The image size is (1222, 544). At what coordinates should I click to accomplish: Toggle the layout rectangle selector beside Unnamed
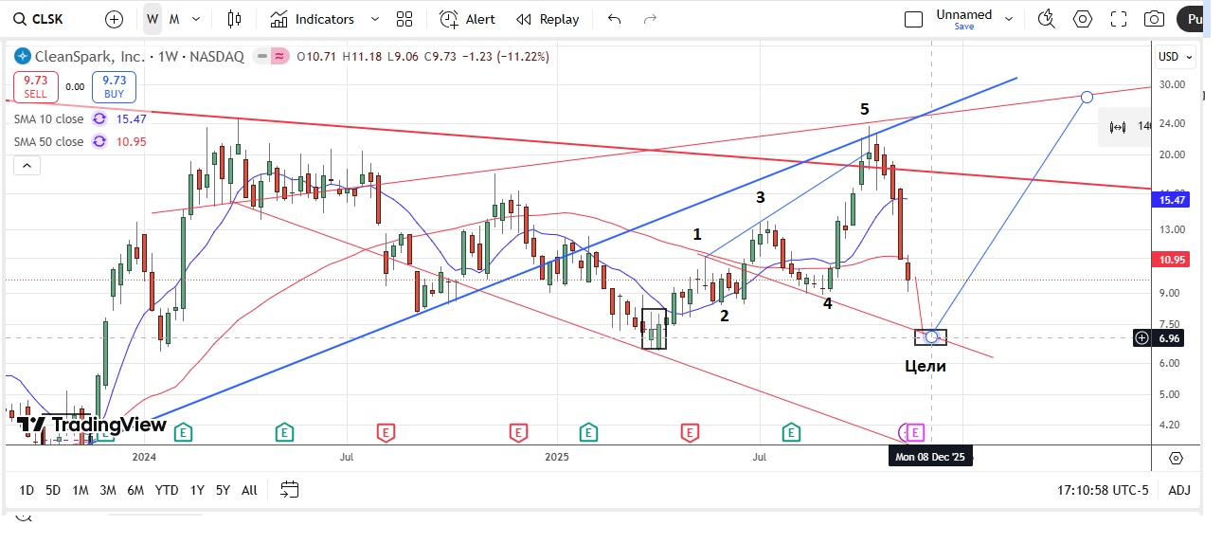(x=913, y=19)
